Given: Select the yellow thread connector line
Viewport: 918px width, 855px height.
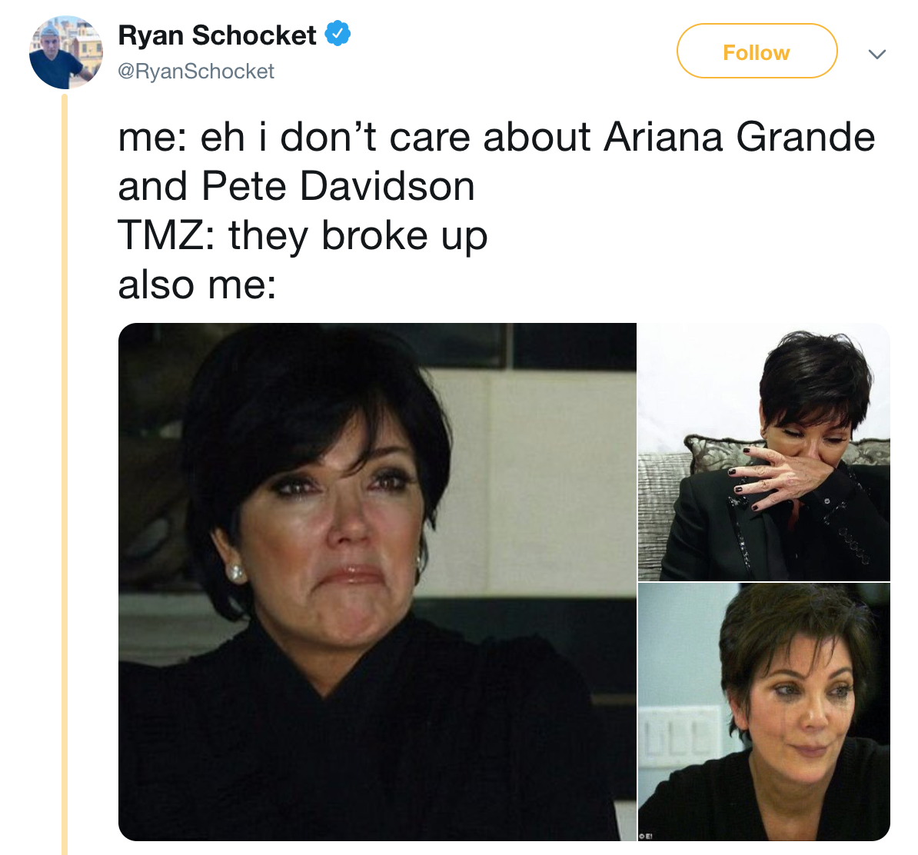Looking at the screenshot, I should pos(65,474).
